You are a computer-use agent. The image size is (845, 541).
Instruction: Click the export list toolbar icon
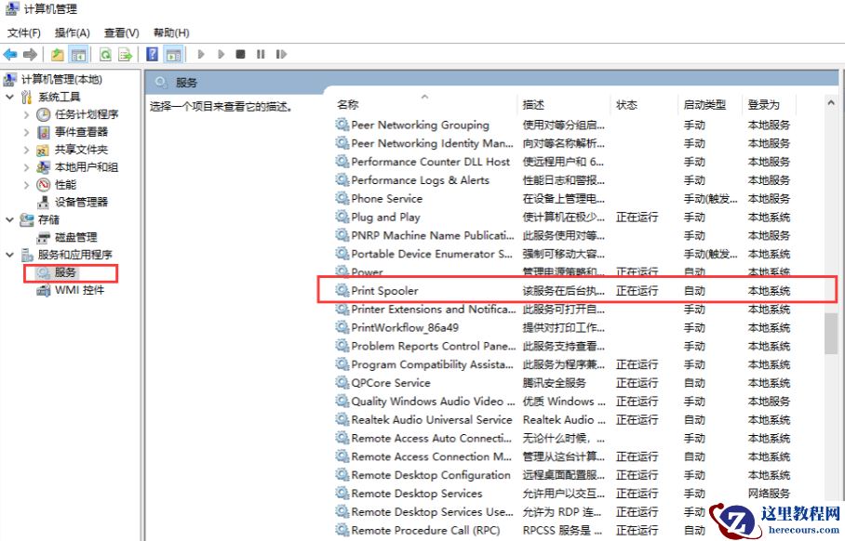pyautogui.click(x=124, y=53)
